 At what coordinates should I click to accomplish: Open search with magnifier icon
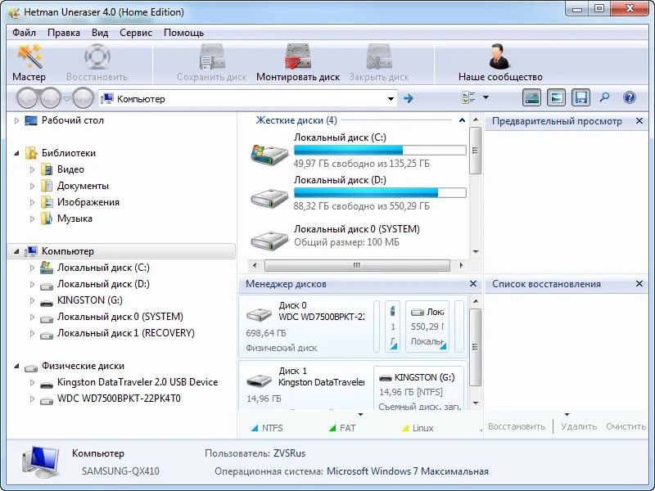pos(604,97)
